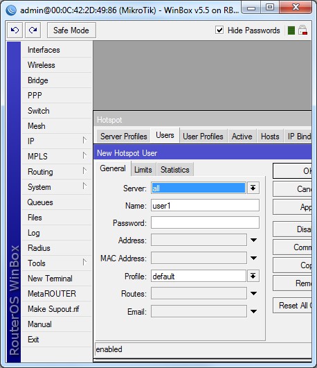Click the Remove button
Image resolution: width=317 pixels, height=368 pixels.
292,283
